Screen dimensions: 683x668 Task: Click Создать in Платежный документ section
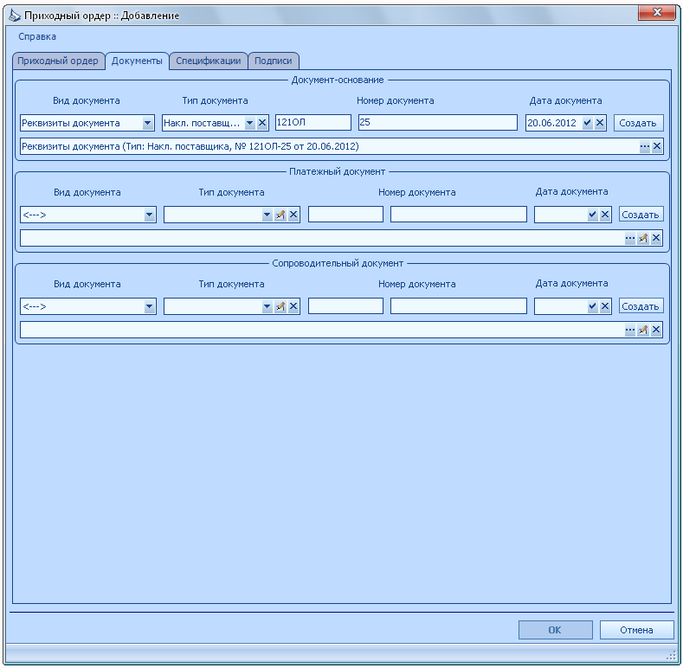coord(641,215)
